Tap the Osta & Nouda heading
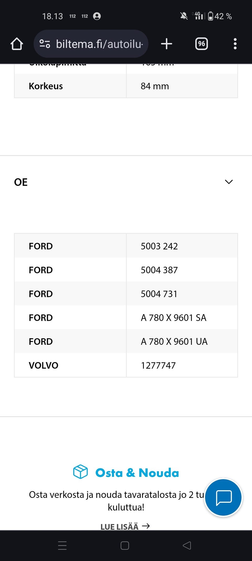The width and height of the screenshot is (252, 561). click(x=137, y=473)
